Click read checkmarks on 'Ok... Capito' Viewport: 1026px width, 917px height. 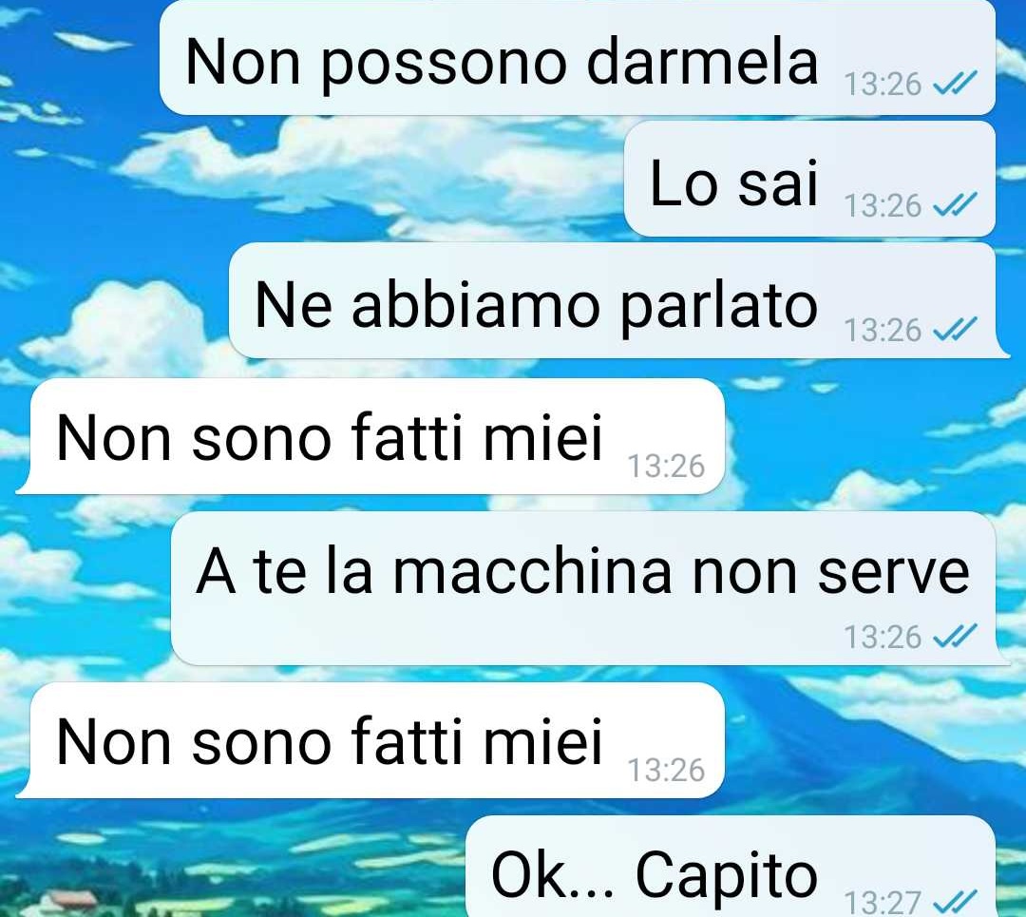(955, 902)
